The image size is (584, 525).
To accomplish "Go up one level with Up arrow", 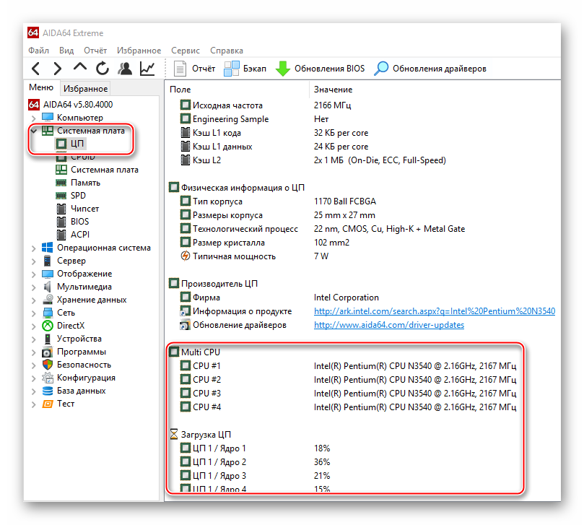I will 80,68.
